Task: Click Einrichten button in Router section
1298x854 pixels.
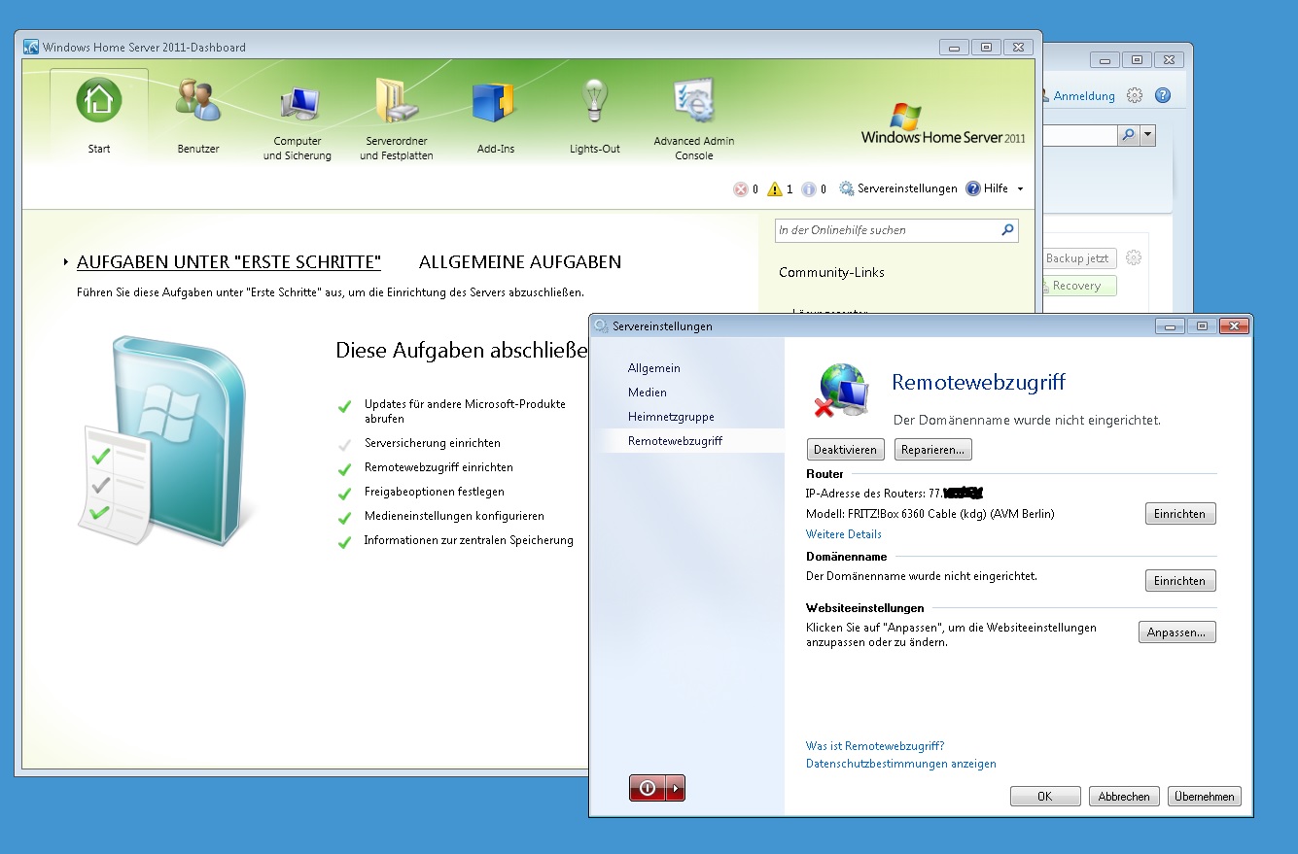Action: pyautogui.click(x=1180, y=514)
